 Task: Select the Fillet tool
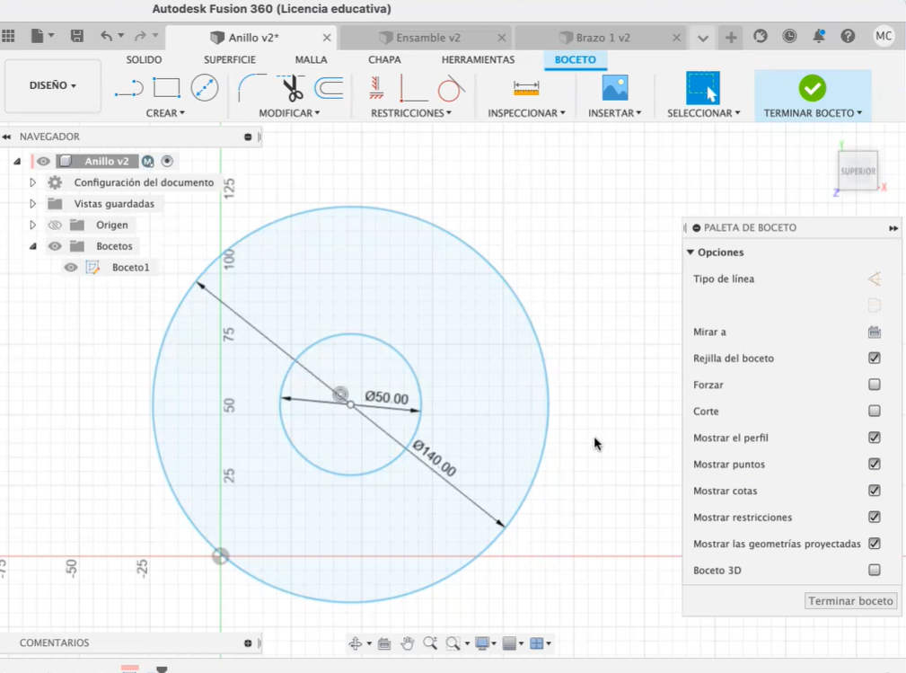tap(251, 88)
